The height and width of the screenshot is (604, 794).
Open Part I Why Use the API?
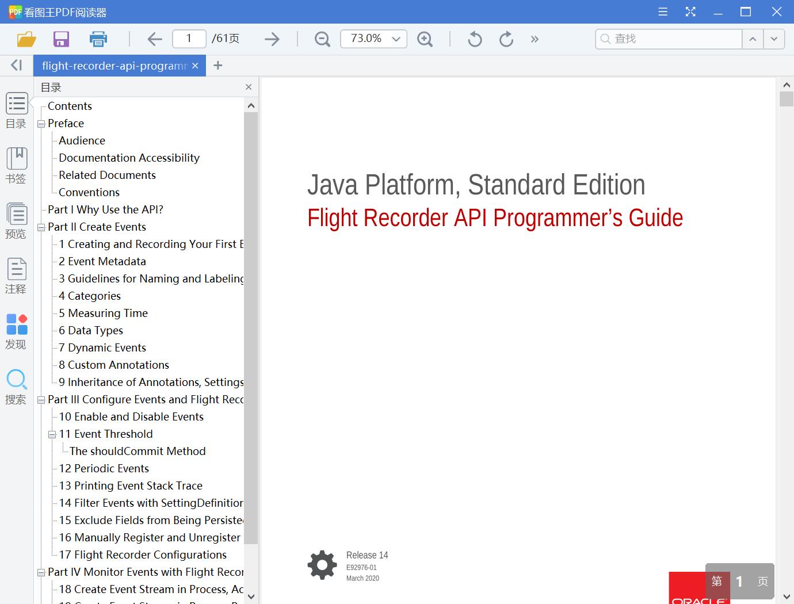[105, 209]
